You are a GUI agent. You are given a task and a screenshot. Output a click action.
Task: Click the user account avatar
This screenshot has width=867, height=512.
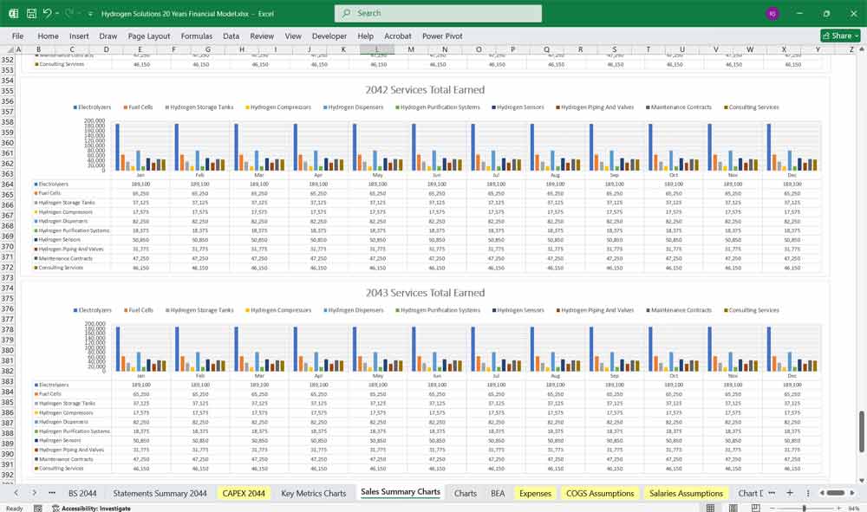(x=772, y=14)
